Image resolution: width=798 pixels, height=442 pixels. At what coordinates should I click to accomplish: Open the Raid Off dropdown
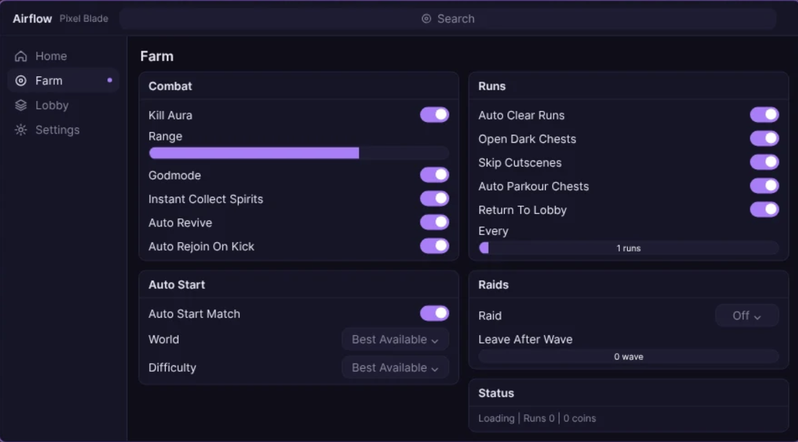[747, 316]
